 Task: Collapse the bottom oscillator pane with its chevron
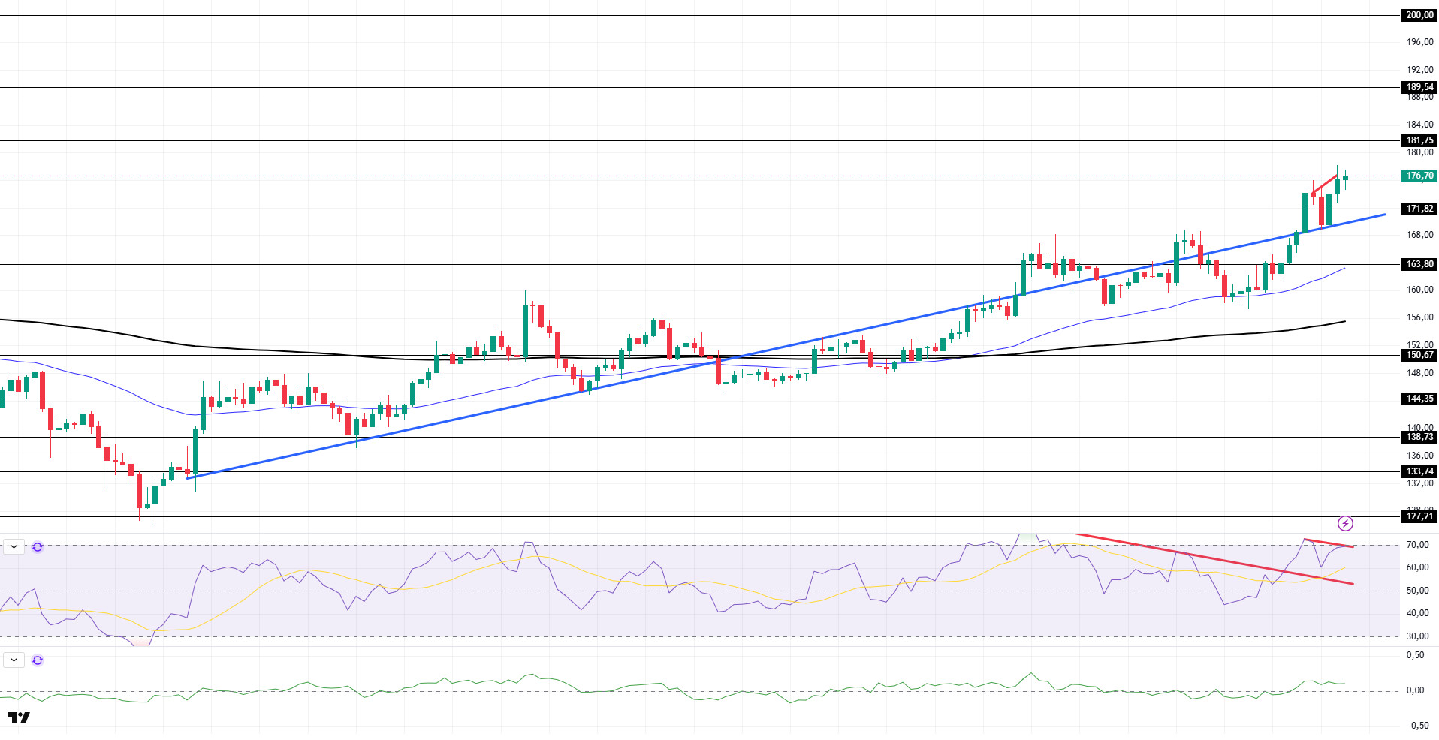click(14, 660)
